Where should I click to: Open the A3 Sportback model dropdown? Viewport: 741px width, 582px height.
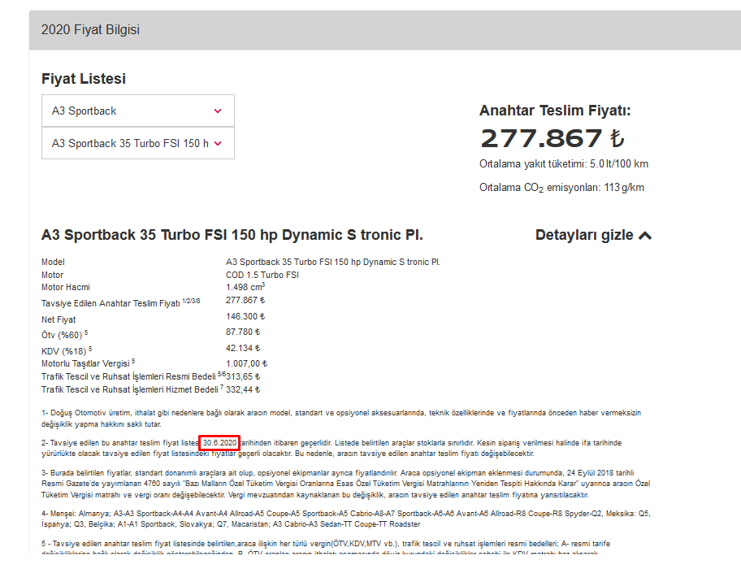point(138,111)
